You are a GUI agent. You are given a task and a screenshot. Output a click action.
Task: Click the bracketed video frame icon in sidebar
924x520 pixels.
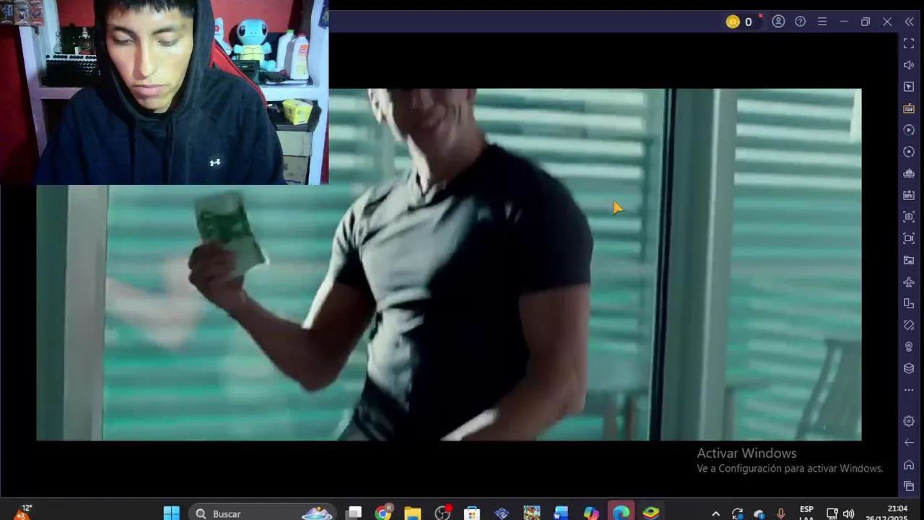909,238
